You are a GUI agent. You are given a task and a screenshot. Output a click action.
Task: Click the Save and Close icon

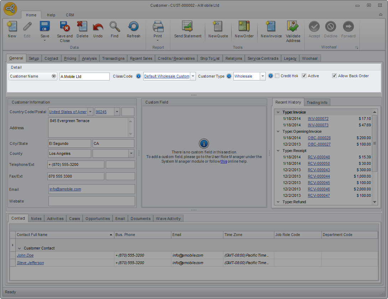64,27
